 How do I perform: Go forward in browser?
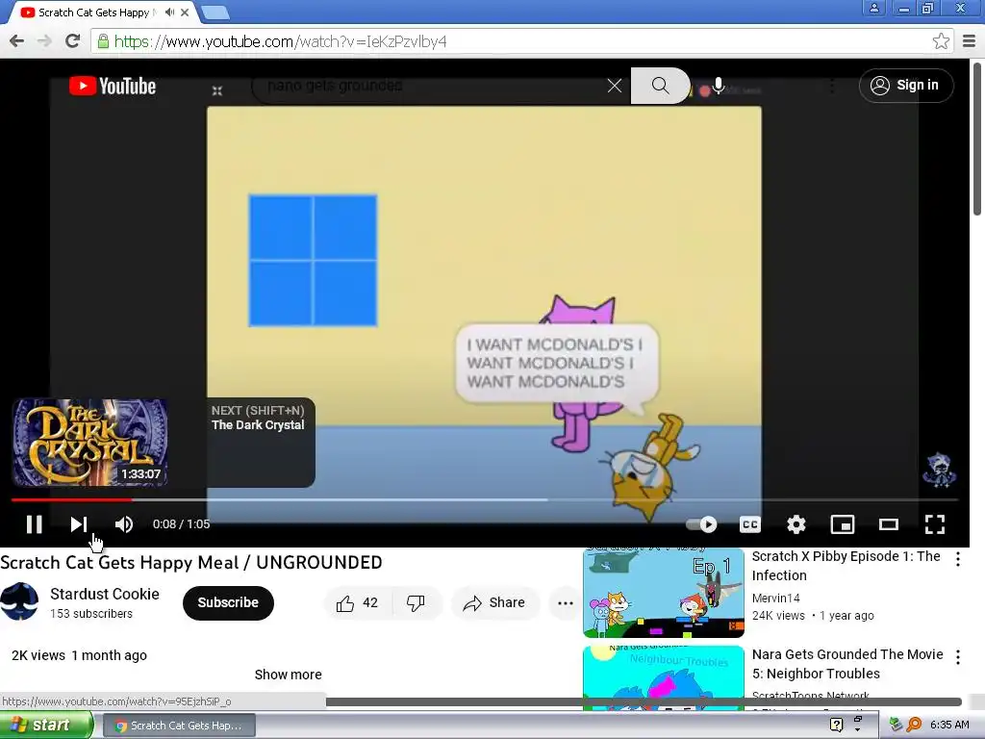[44, 41]
